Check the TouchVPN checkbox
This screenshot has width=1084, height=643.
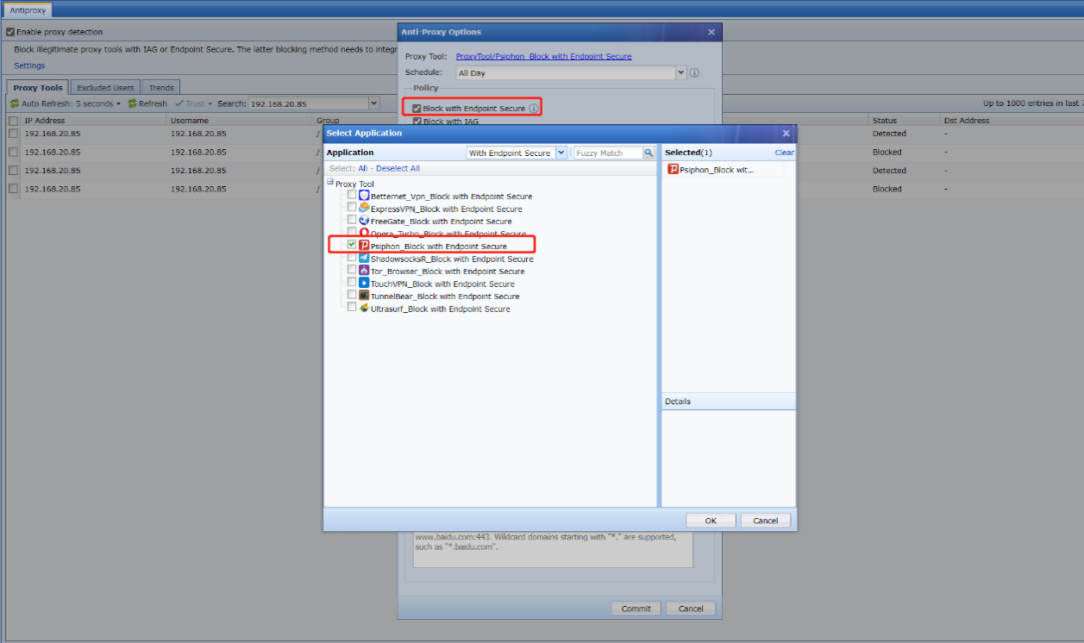[352, 284]
